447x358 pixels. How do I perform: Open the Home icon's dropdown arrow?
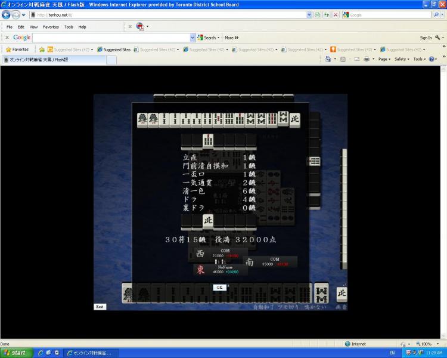pos(335,59)
